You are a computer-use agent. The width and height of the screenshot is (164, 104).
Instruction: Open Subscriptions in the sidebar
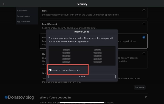(22, 11)
